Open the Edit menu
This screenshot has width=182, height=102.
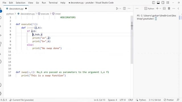pos(11,3)
